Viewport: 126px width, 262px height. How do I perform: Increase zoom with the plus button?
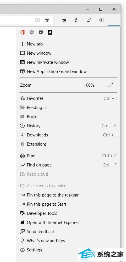[100, 85]
